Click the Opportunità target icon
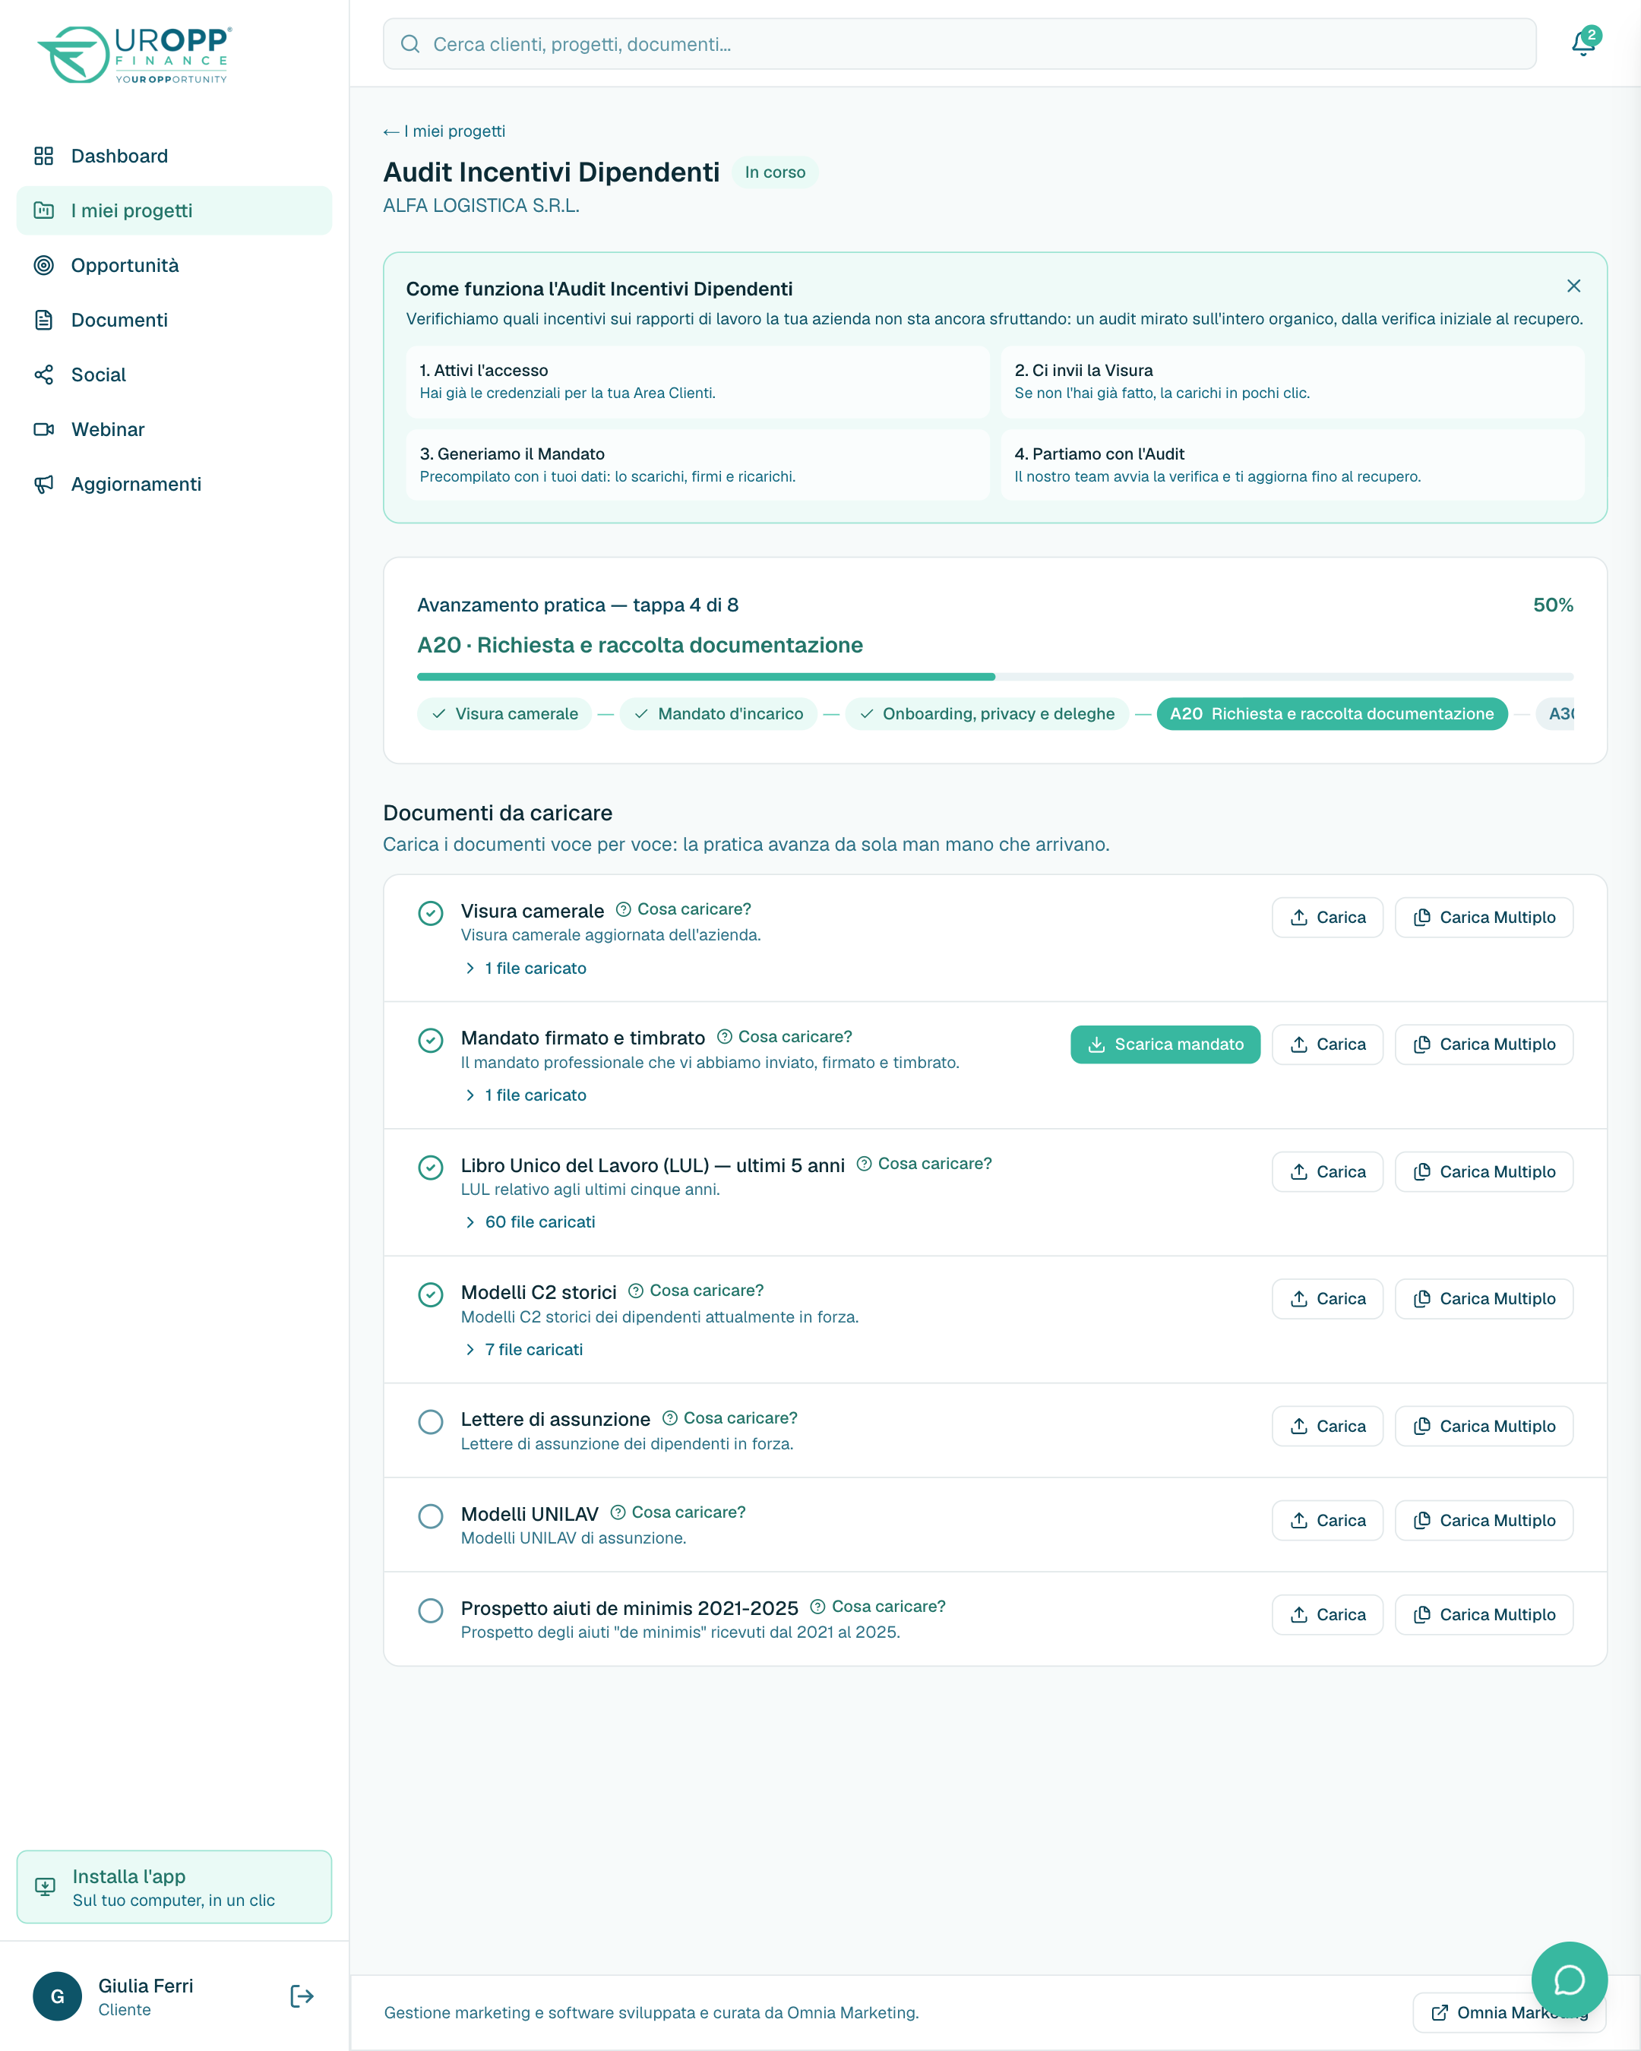The image size is (1641, 2051). tap(44, 265)
